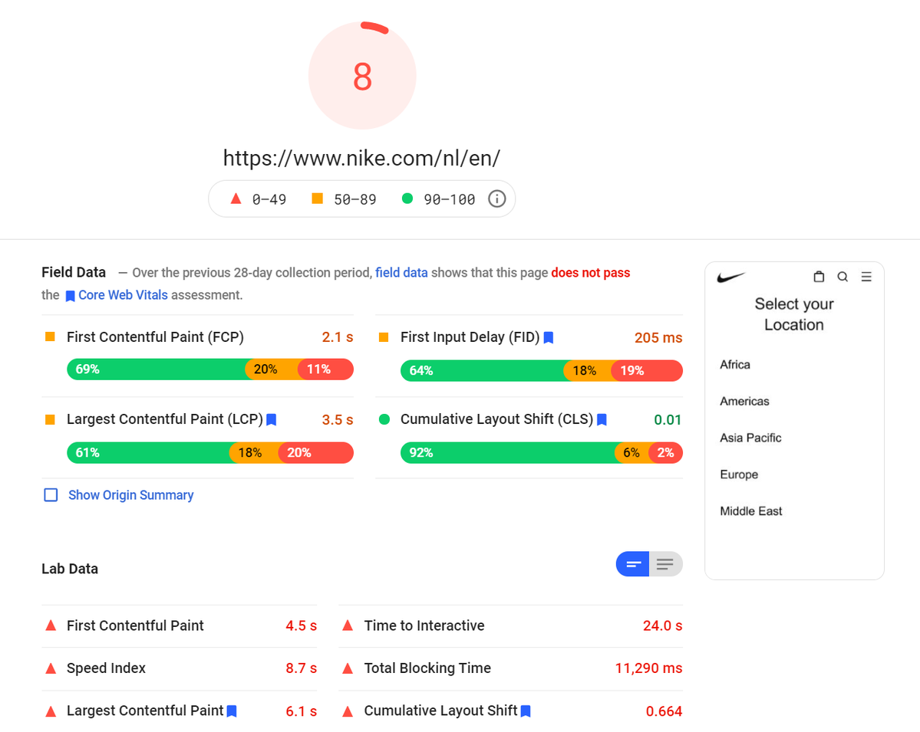
Task: Click the 24.0 s Time to Interactive value
Action: click(662, 626)
